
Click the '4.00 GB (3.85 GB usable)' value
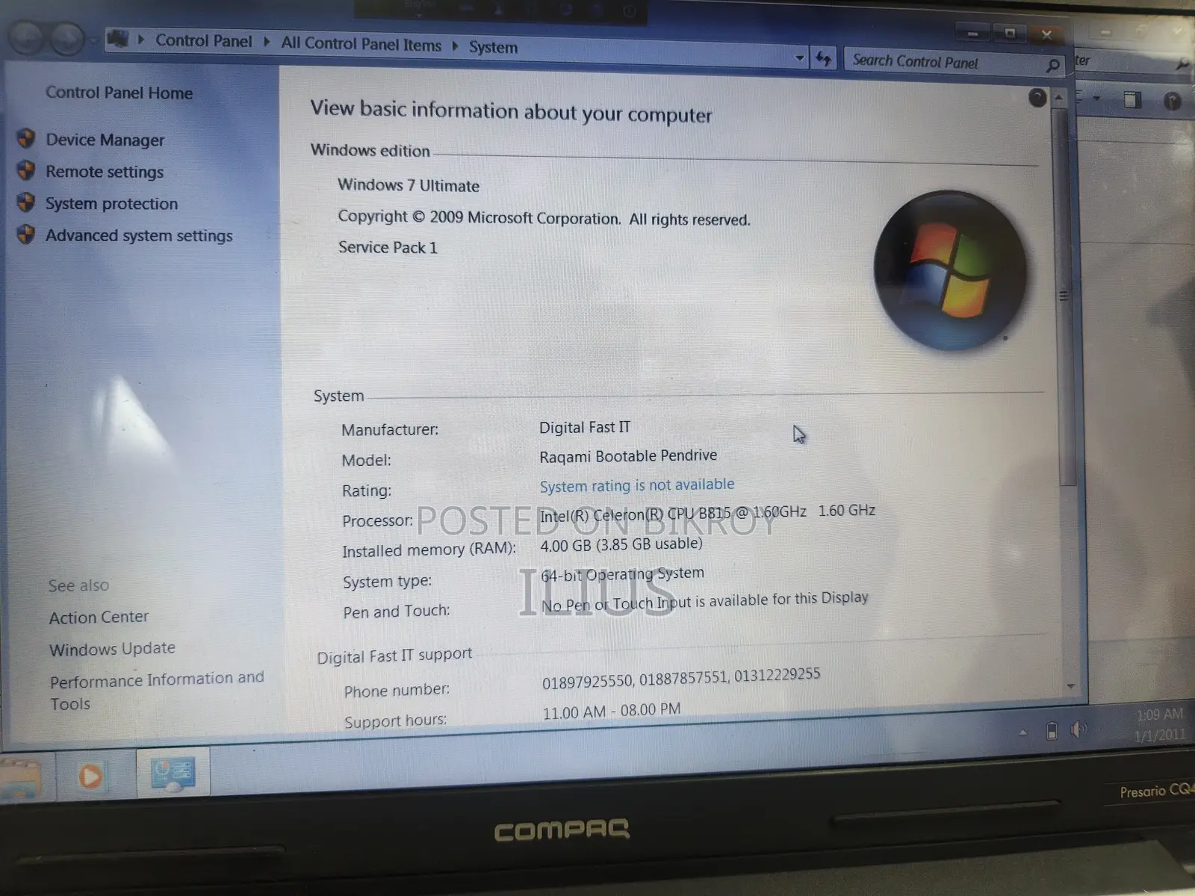click(621, 544)
